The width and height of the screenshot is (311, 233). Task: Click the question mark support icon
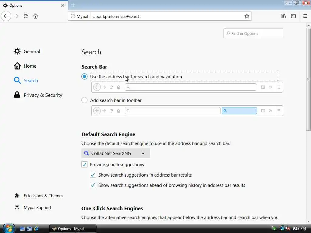pos(17,208)
